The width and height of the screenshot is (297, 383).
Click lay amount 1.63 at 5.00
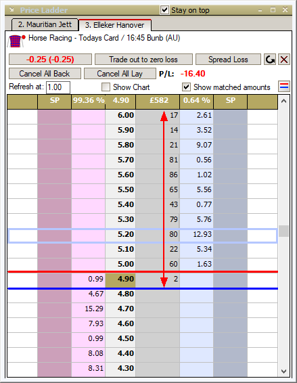(197, 264)
